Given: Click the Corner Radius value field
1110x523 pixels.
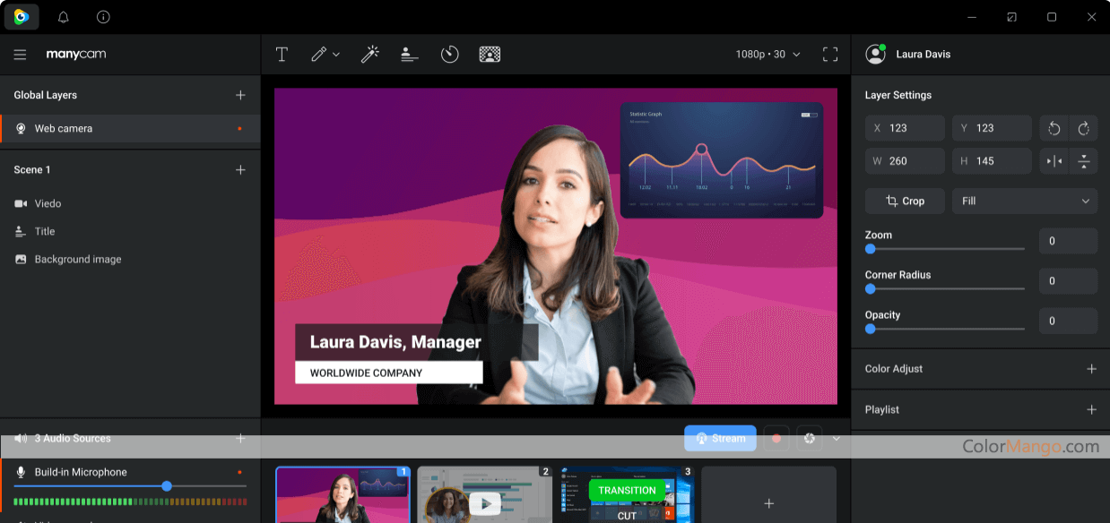Looking at the screenshot, I should pos(1068,281).
